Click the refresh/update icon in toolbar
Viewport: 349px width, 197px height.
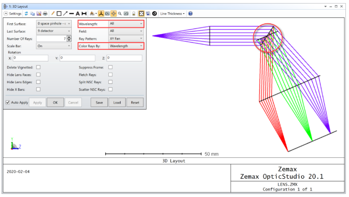26,14
